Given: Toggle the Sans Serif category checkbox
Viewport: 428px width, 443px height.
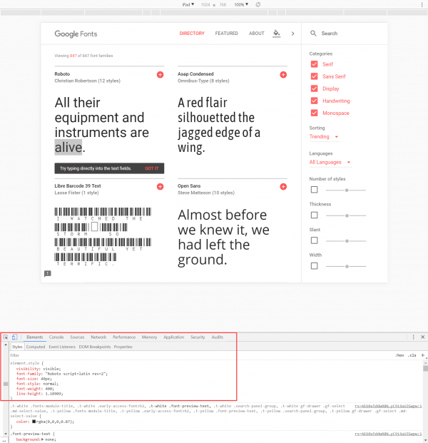Looking at the screenshot, I should point(314,76).
